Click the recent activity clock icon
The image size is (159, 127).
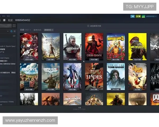pyautogui.click(x=11, y=31)
